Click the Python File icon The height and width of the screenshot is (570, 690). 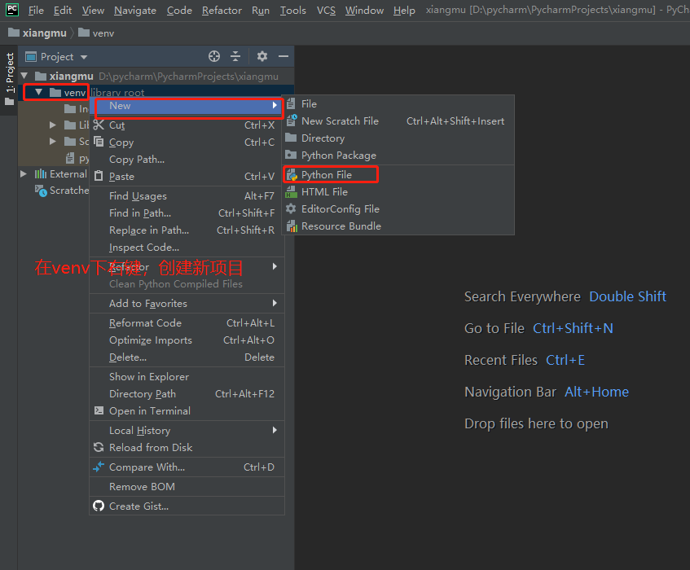pyautogui.click(x=292, y=175)
